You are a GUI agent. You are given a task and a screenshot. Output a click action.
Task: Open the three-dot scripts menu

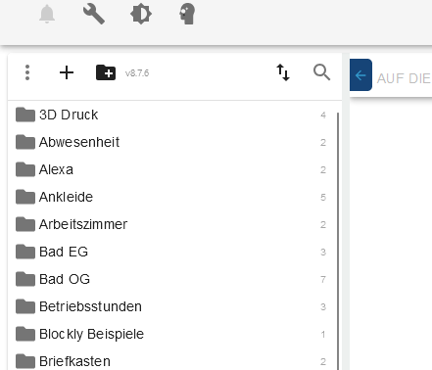tap(27, 72)
